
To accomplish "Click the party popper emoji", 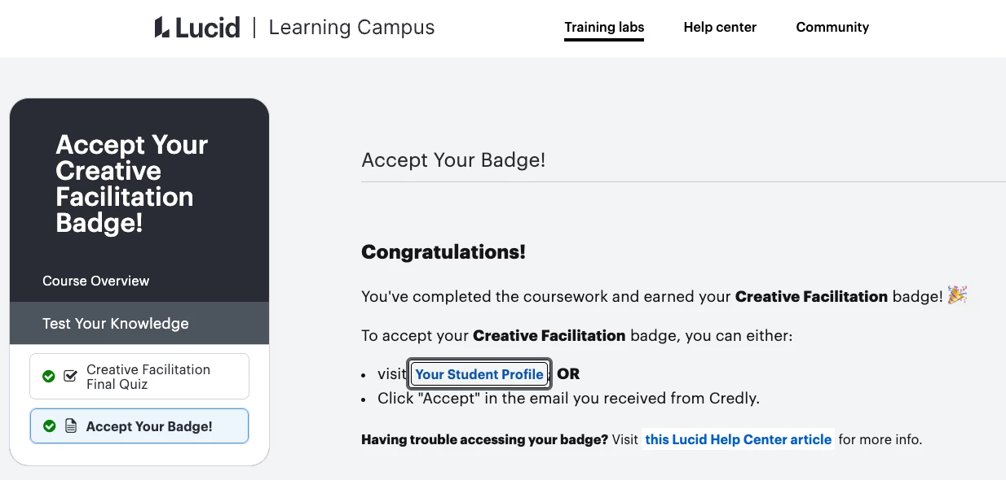I will click(x=957, y=296).
